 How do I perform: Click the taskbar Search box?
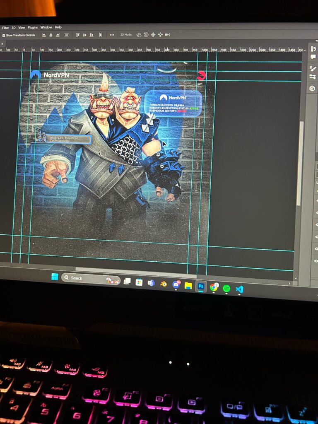(x=91, y=279)
